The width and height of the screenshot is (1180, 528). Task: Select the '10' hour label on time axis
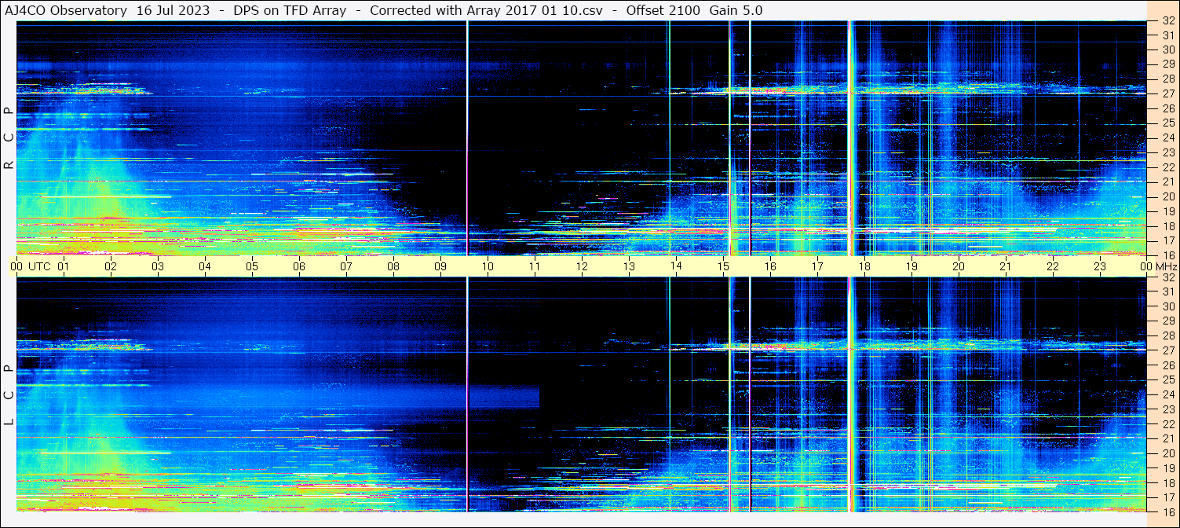[x=488, y=266]
